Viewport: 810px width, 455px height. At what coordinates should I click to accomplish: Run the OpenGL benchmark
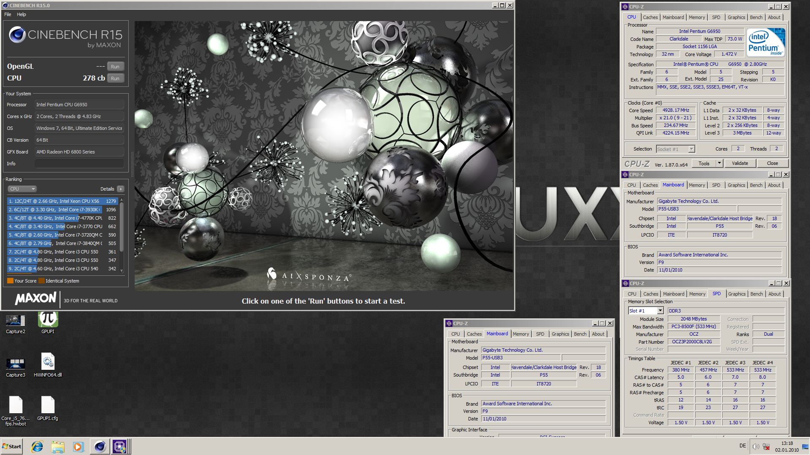[115, 67]
